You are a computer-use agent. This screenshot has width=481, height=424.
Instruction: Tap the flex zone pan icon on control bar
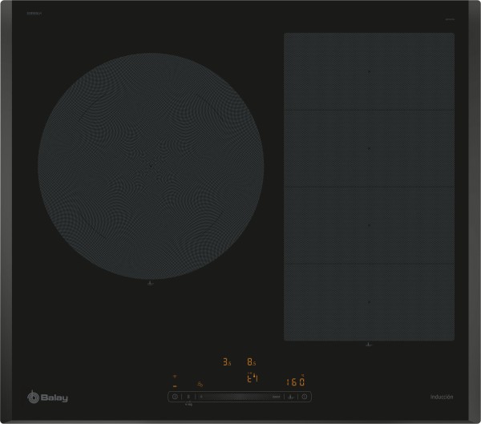(292, 396)
